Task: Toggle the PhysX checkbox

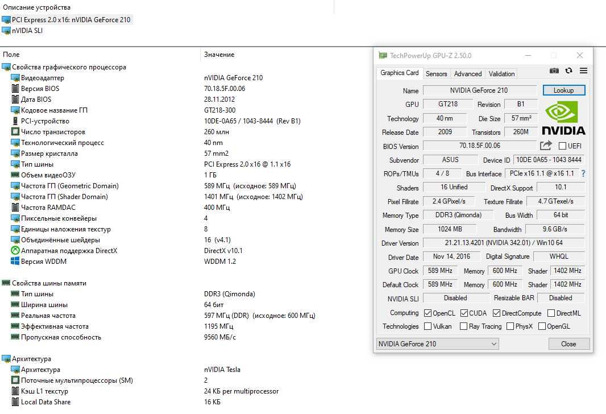Action: pos(510,326)
